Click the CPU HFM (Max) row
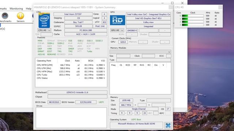 point(71,72)
